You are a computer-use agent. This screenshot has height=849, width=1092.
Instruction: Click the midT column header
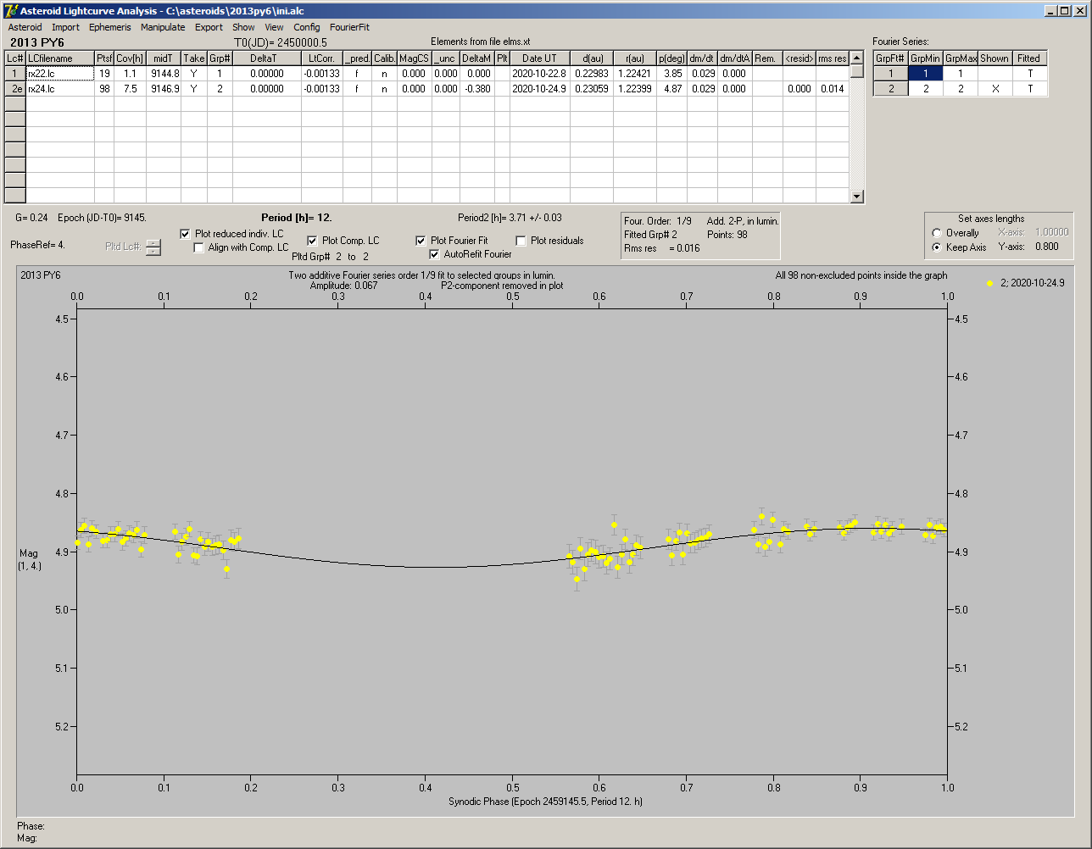(x=164, y=58)
